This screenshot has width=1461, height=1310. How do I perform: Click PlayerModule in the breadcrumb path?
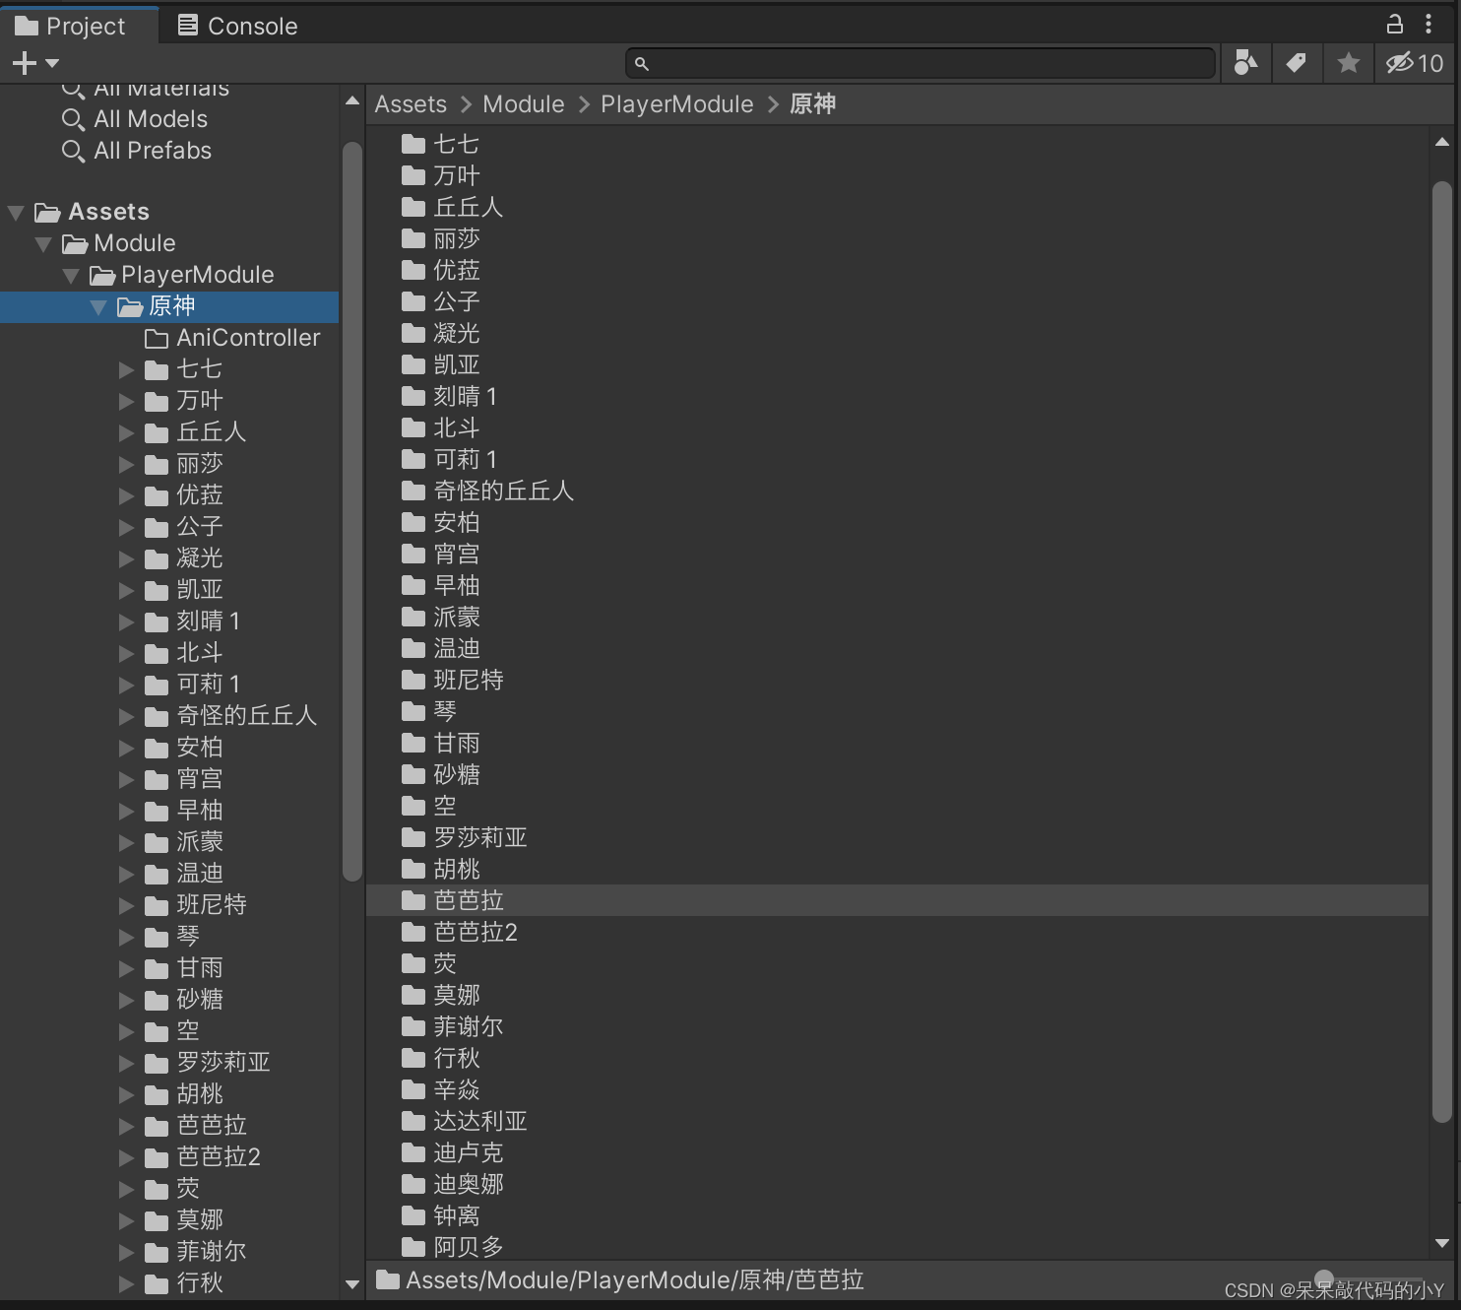coord(677,104)
